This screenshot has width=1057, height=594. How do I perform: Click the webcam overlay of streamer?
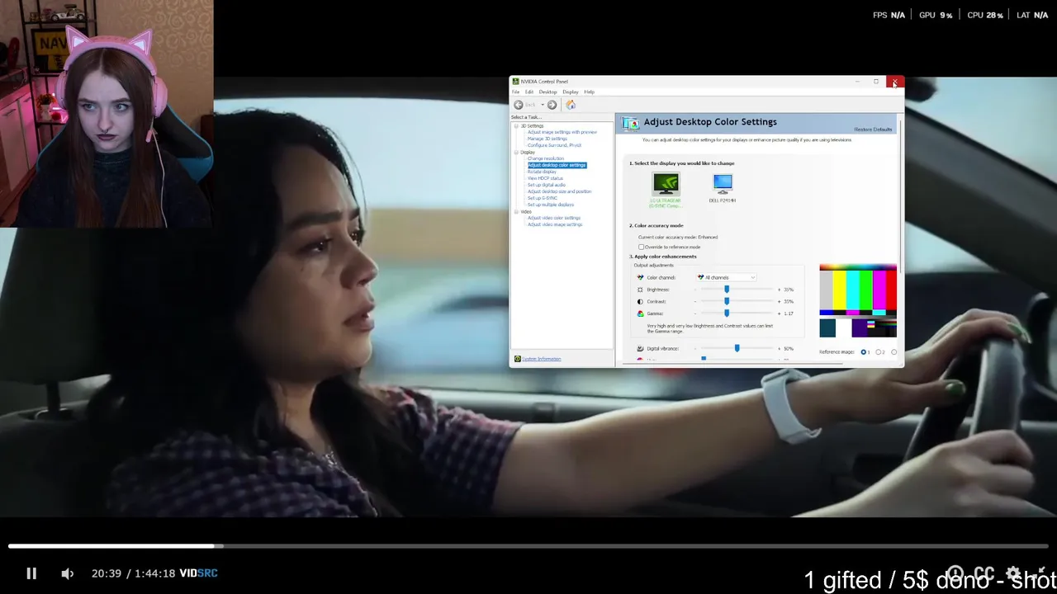click(107, 113)
